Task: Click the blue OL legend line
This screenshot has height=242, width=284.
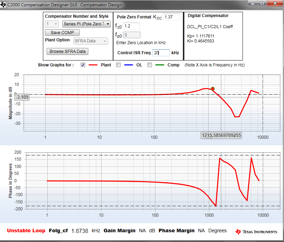Action: pos(129,65)
